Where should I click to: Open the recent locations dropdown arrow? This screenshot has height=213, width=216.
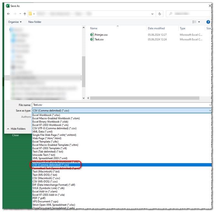pyautogui.click(x=20, y=14)
